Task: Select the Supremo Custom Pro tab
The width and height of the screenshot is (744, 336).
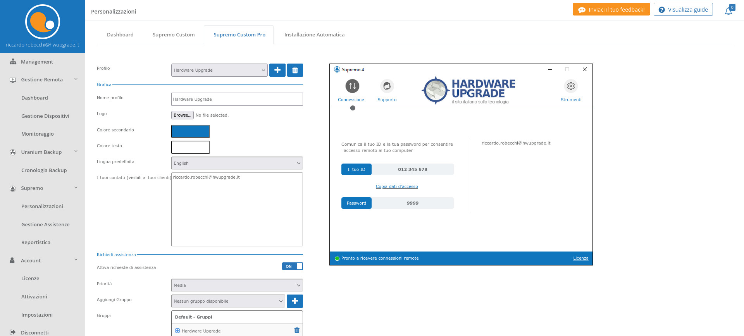Action: [239, 34]
